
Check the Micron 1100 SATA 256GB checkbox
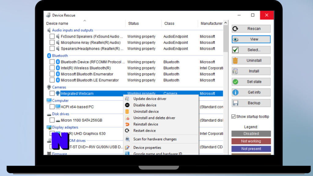[52, 120]
